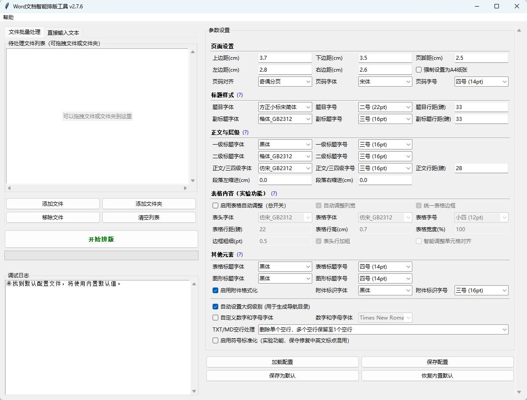The width and height of the screenshot is (527, 400).
Task: Open 表格标题字号 dropdown
Action: (385, 267)
